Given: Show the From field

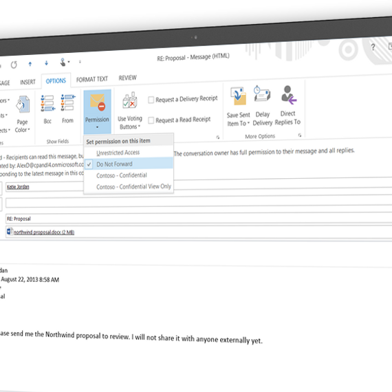Looking at the screenshot, I should pos(68,109).
